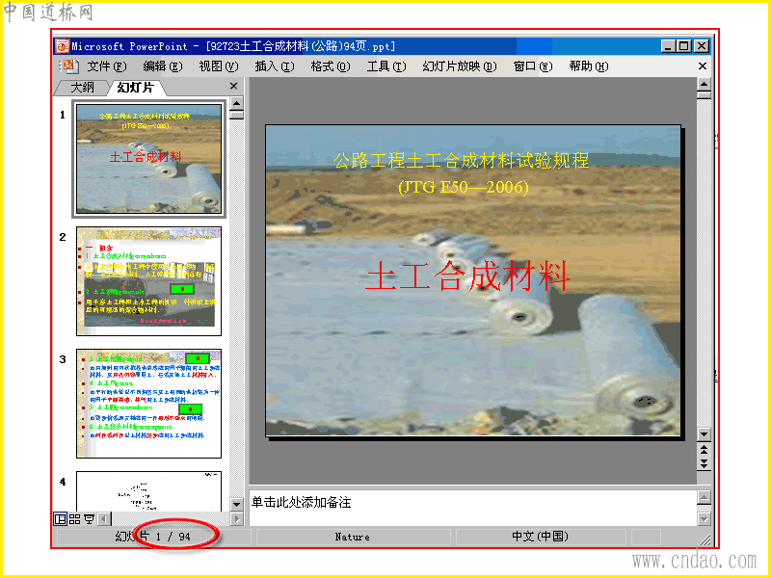Open the 文件 (File) menu
The image size is (771, 578).
pyautogui.click(x=107, y=66)
